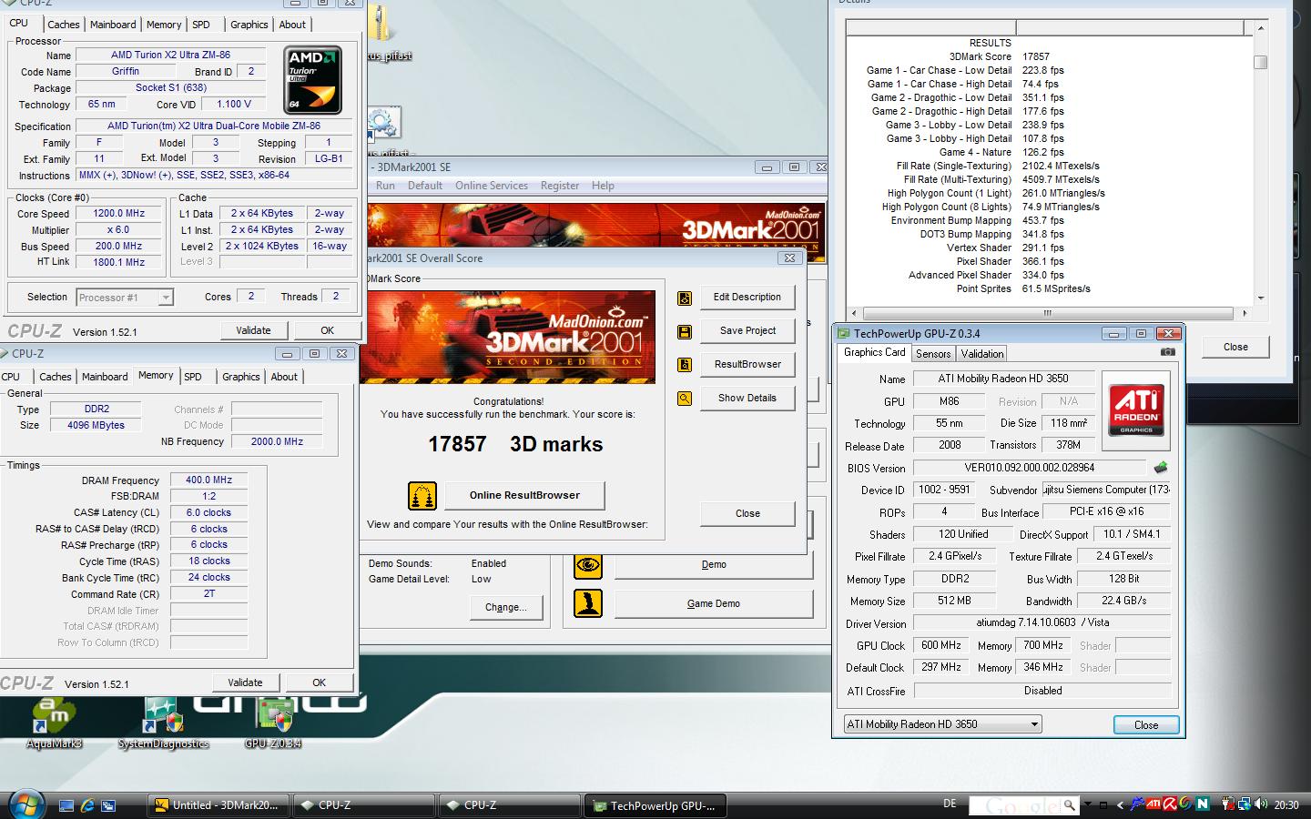Click the Show Desktop quick launch icon
This screenshot has height=819, width=1311.
tap(66, 806)
